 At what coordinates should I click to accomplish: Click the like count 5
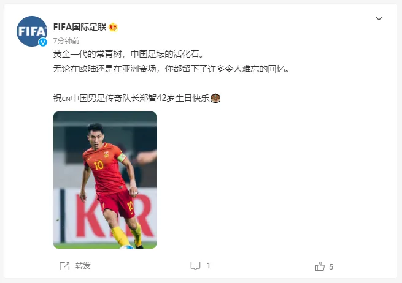(x=331, y=267)
